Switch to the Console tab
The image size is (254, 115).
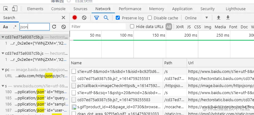58,9
